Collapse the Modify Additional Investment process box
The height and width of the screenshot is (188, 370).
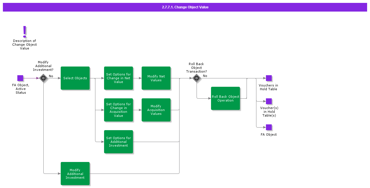(75, 174)
